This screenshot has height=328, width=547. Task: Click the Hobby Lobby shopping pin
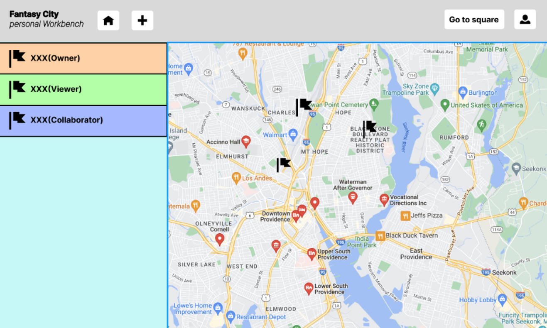502,299
